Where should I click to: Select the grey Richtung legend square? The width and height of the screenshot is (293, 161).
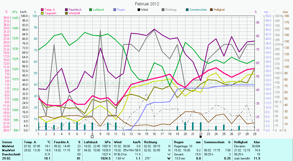click(x=163, y=10)
